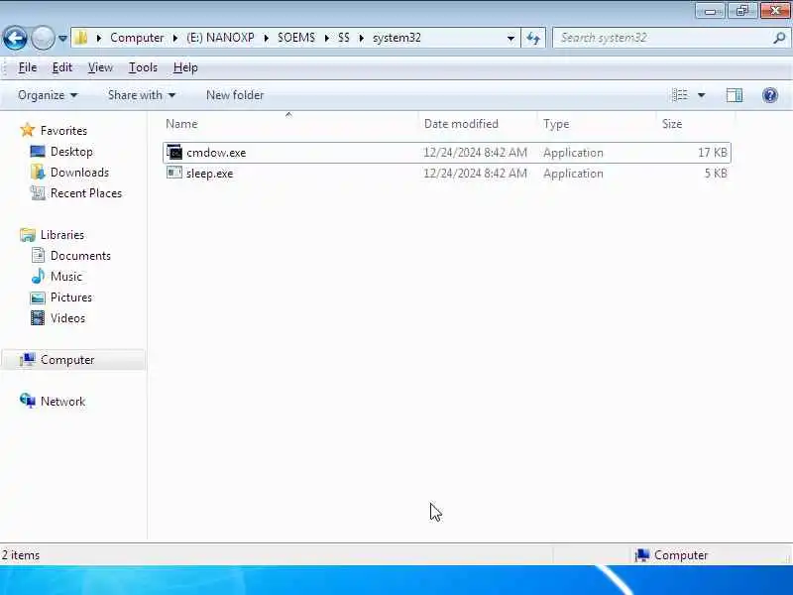Open Videos library
The height and width of the screenshot is (595, 793).
pos(67,318)
